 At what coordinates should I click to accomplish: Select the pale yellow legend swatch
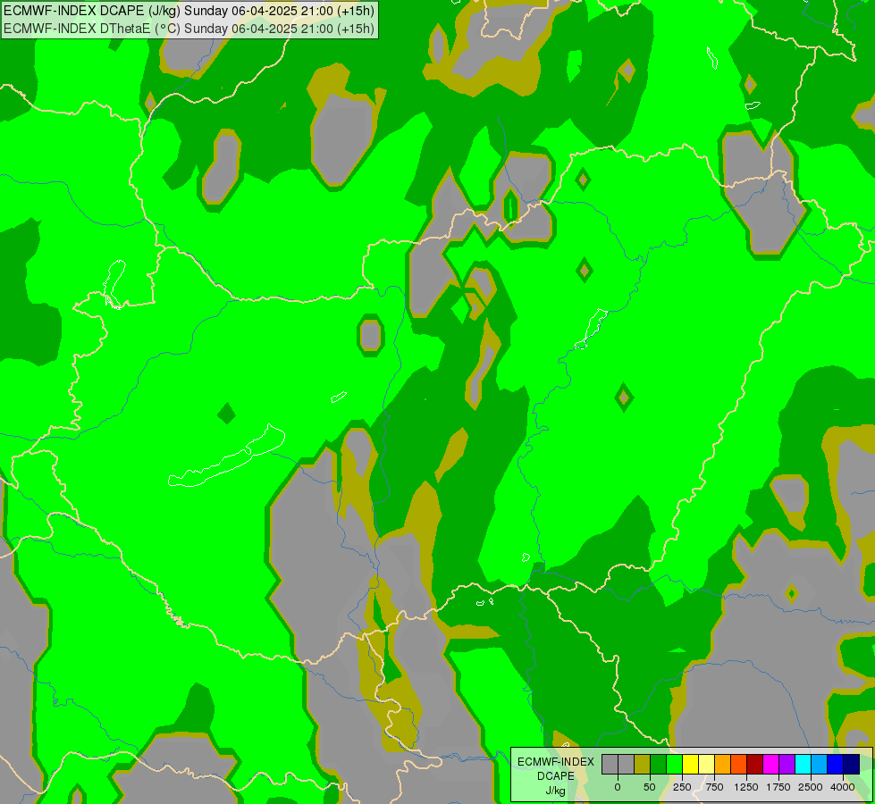coord(706,765)
